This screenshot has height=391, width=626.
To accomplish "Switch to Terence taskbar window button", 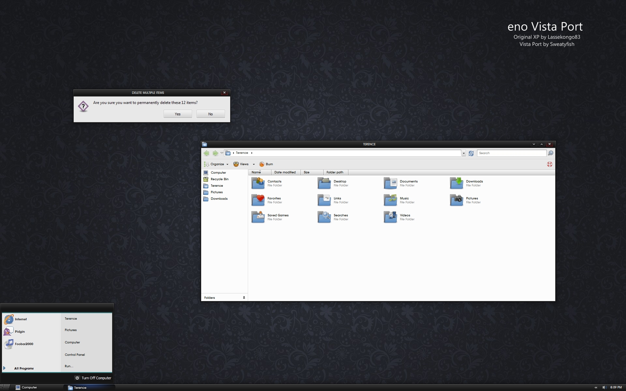I will tap(90, 388).
